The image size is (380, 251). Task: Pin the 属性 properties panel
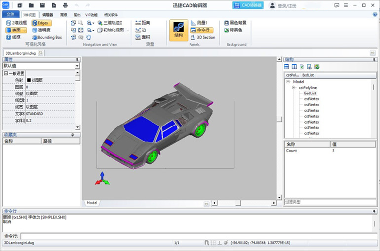coord(77,59)
